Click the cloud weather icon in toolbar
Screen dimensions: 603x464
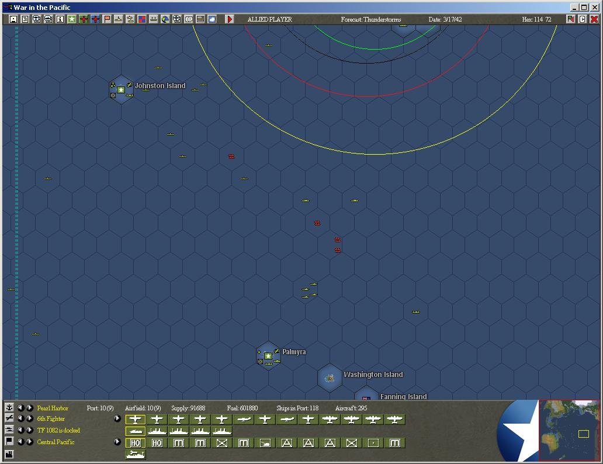[212, 19]
